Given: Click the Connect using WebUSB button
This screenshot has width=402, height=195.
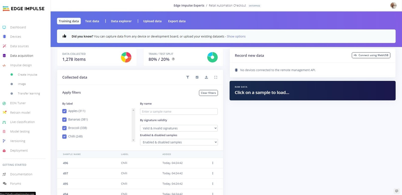Looking at the screenshot, I should click(371, 55).
